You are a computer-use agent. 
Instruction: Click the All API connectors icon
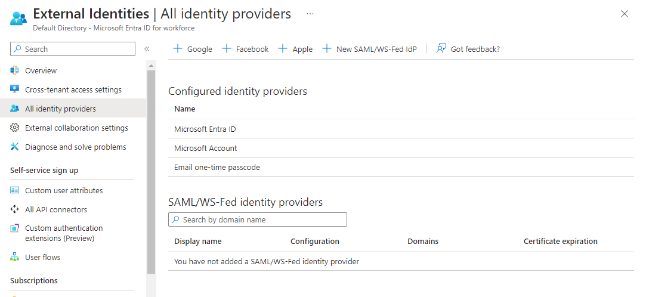pos(15,209)
